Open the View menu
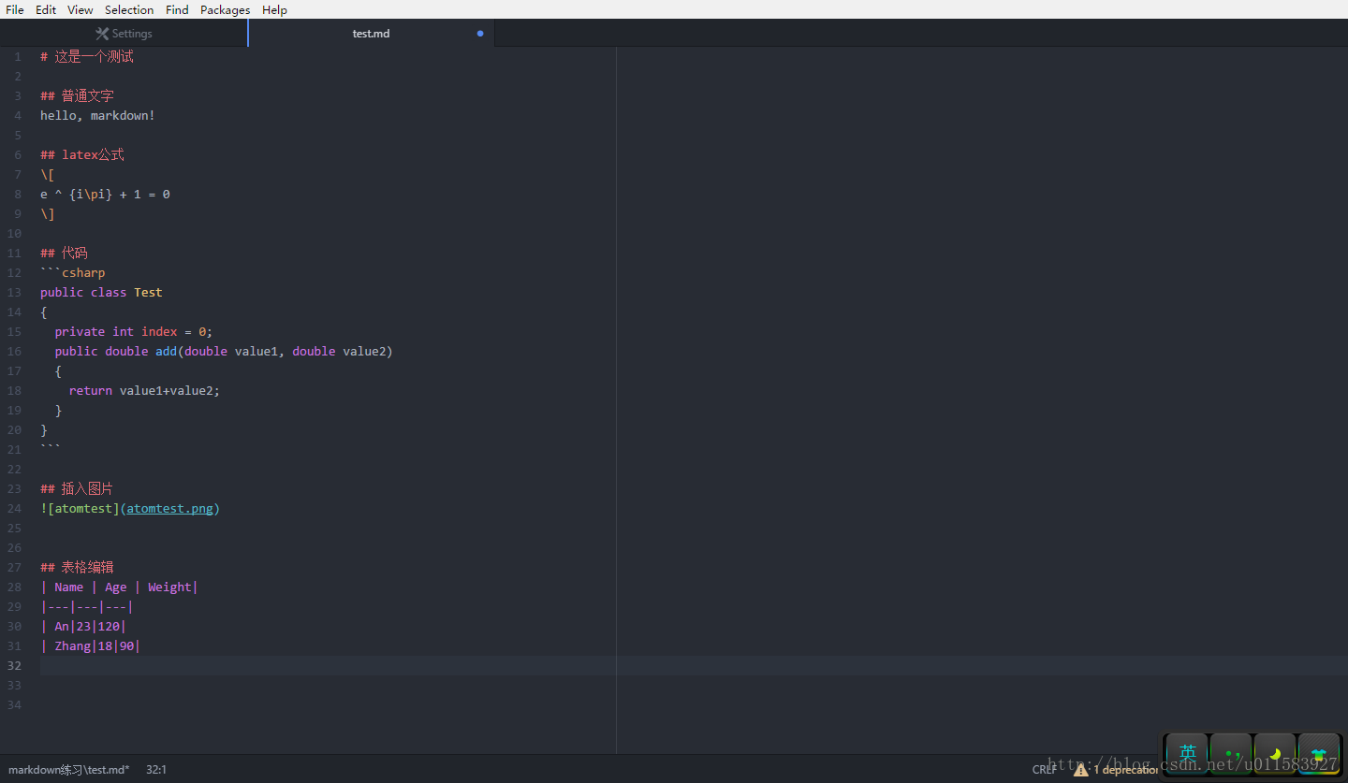 pos(81,9)
